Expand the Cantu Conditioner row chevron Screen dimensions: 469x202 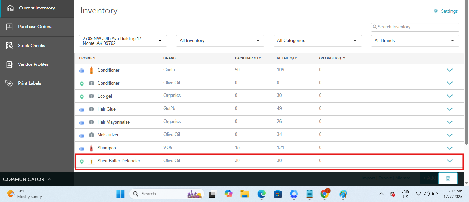450,70
